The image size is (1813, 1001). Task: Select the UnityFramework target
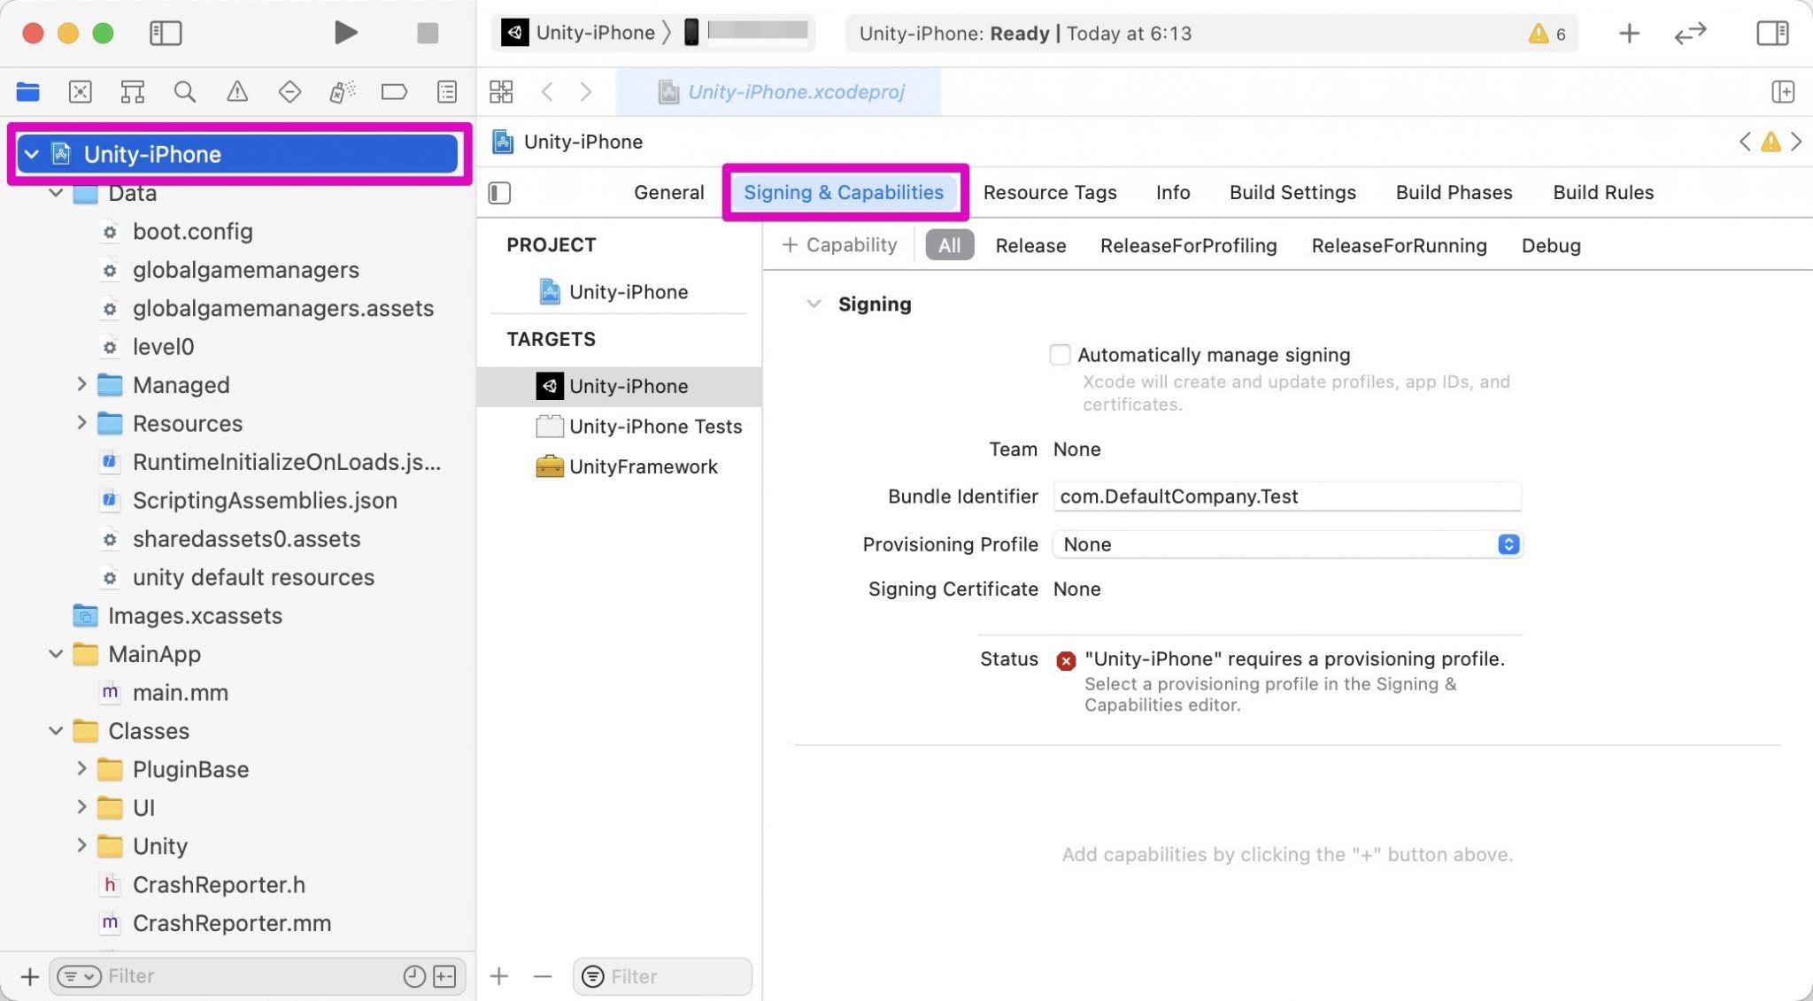coord(643,466)
